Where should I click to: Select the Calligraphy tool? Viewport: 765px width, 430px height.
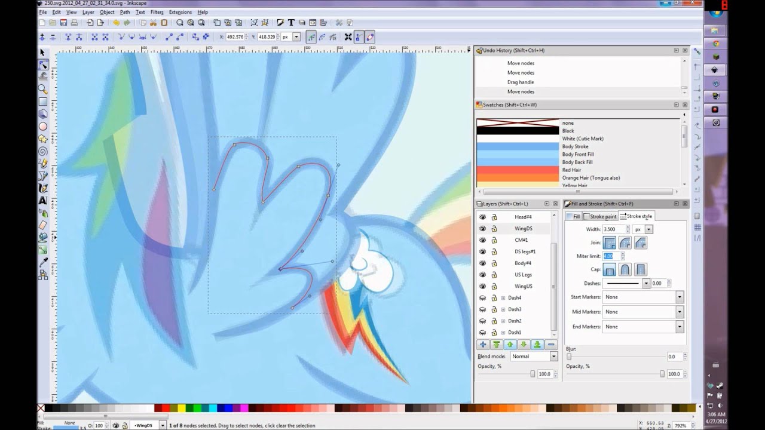[x=43, y=188]
